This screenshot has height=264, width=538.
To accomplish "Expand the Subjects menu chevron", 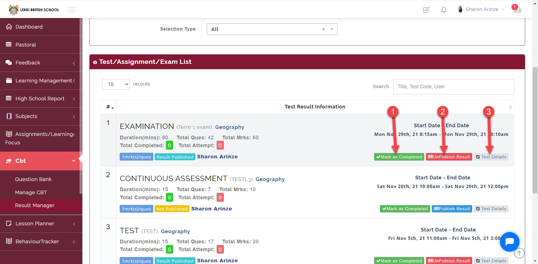I will pyautogui.click(x=74, y=117).
